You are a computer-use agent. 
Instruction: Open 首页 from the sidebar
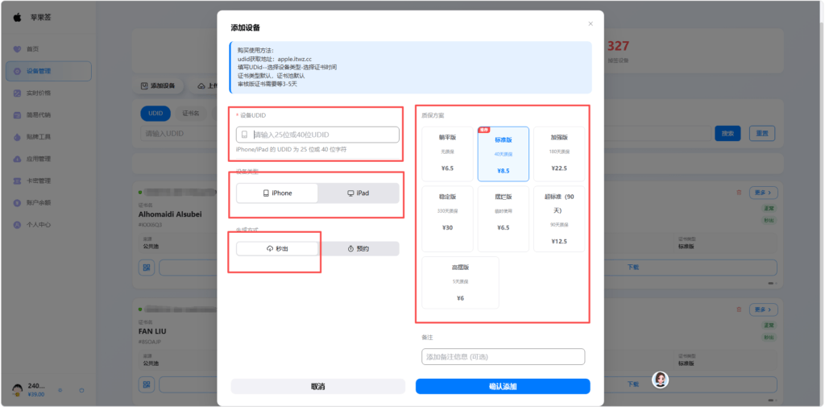48,49
